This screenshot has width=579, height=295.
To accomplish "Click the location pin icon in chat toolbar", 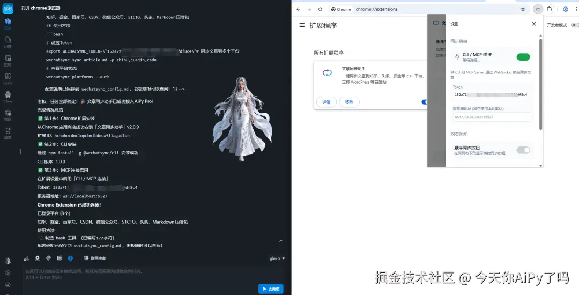I will (x=38, y=258).
